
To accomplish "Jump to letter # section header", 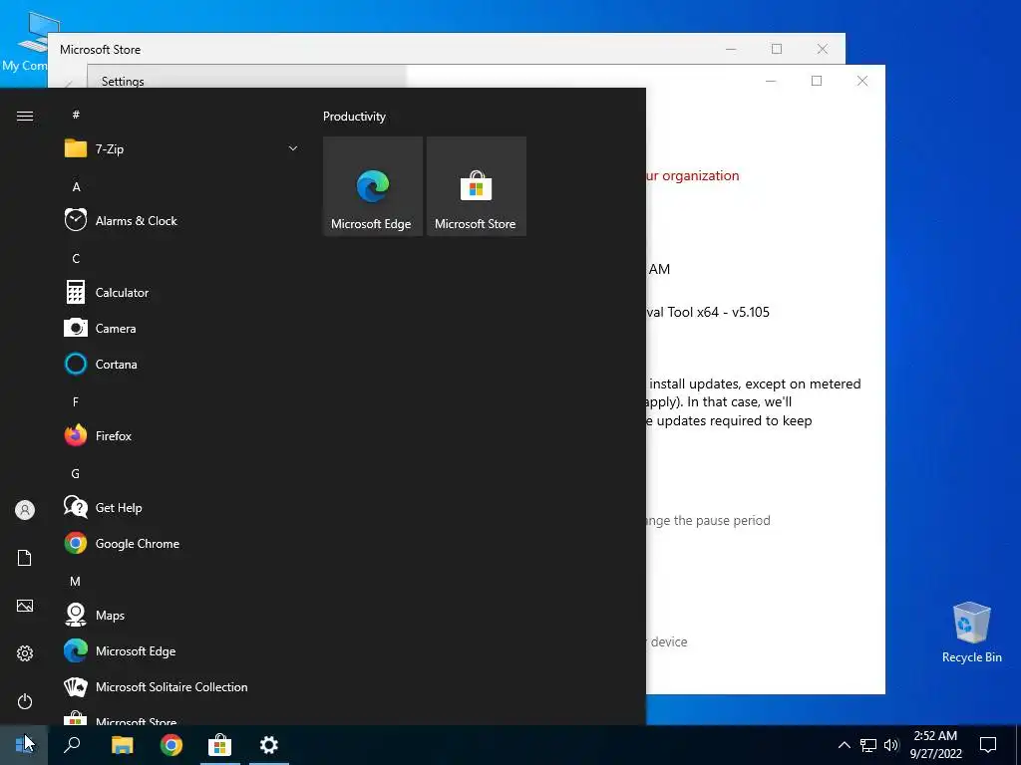I will tap(76, 115).
